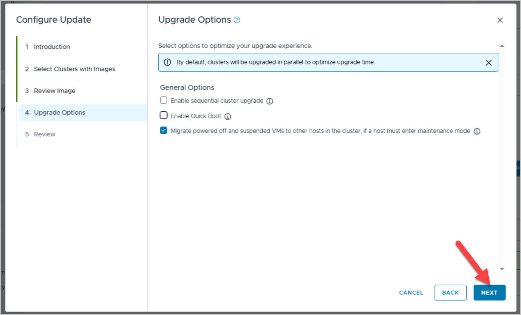Viewport: 521px width, 315px height.
Task: Click the BACK button
Action: [450, 293]
